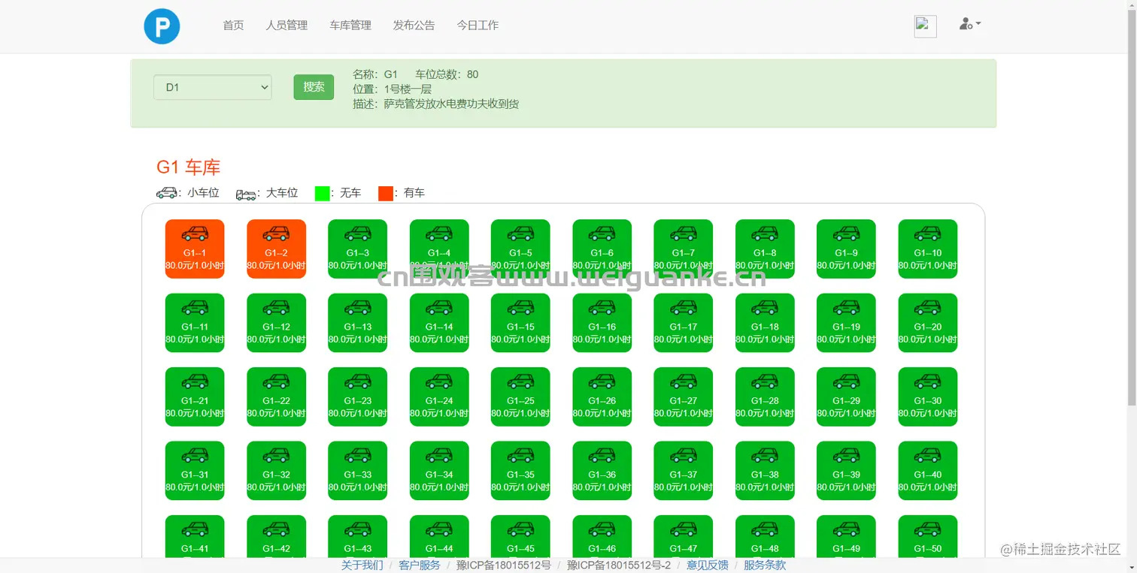This screenshot has width=1137, height=573.
Task: Click the car icon on spot G1--20
Action: 928,308
